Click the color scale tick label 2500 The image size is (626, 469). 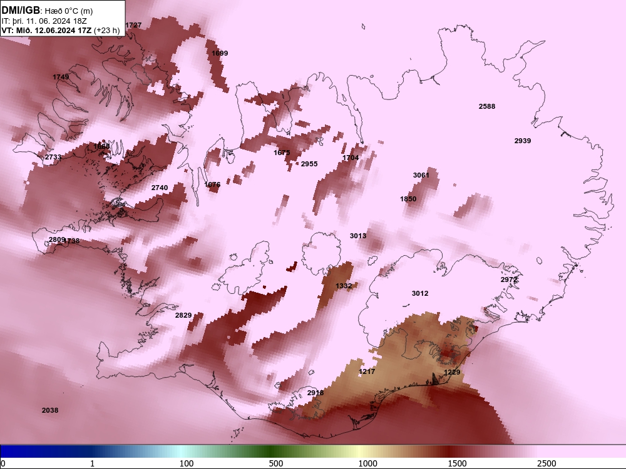[546, 463]
